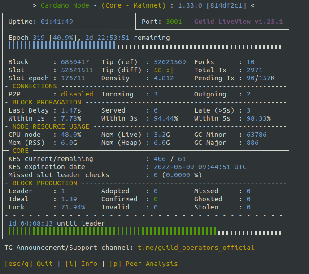The width and height of the screenshot is (309, 274).
Task: Click the CORE section header
Action: pyautogui.click(x=21, y=151)
